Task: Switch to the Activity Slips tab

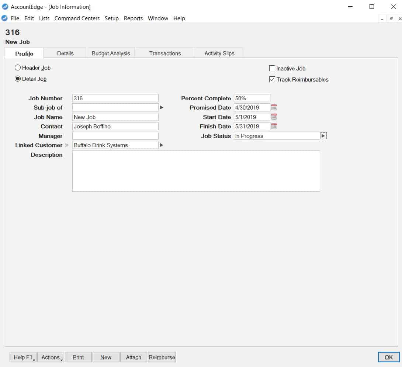Action: 219,53
